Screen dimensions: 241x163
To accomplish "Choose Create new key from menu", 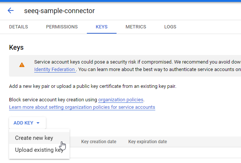I will (x=34, y=138).
